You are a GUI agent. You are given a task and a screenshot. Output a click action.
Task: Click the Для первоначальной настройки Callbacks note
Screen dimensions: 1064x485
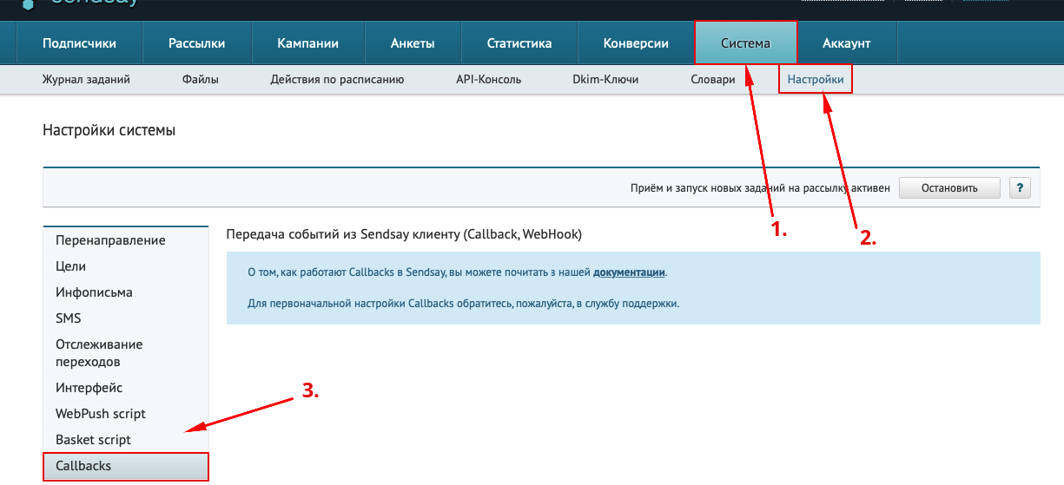click(x=463, y=305)
